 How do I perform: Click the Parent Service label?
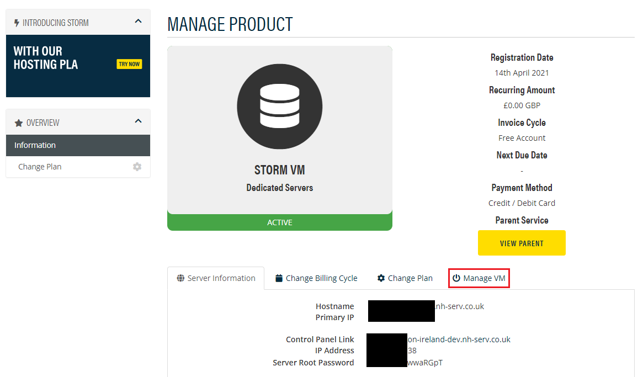click(x=522, y=220)
